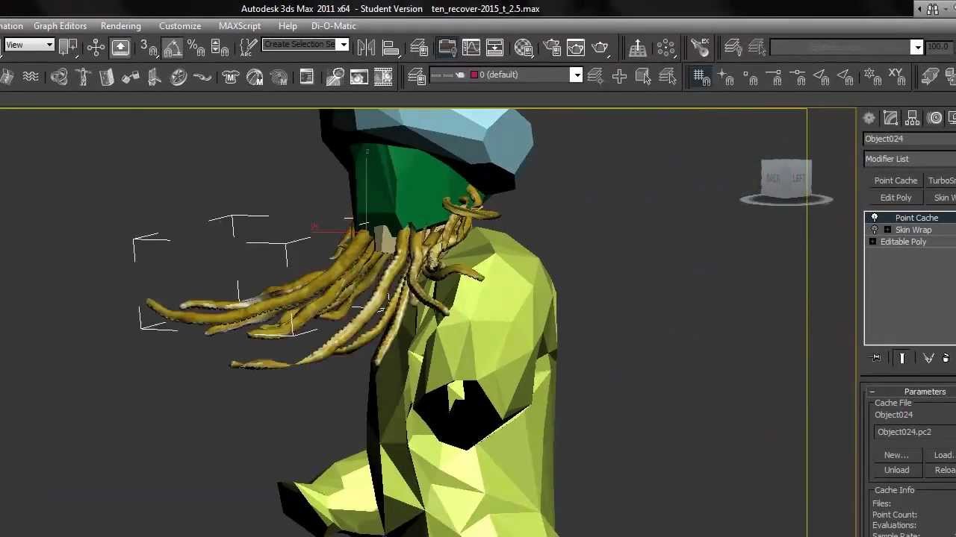Toggle Snap to Vertex
The image size is (956, 537).
751,76
